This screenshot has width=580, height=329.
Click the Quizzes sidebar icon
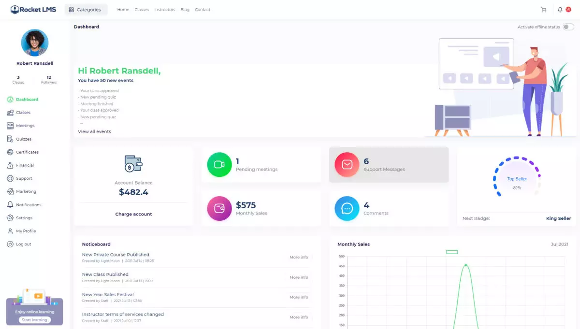pos(10,139)
